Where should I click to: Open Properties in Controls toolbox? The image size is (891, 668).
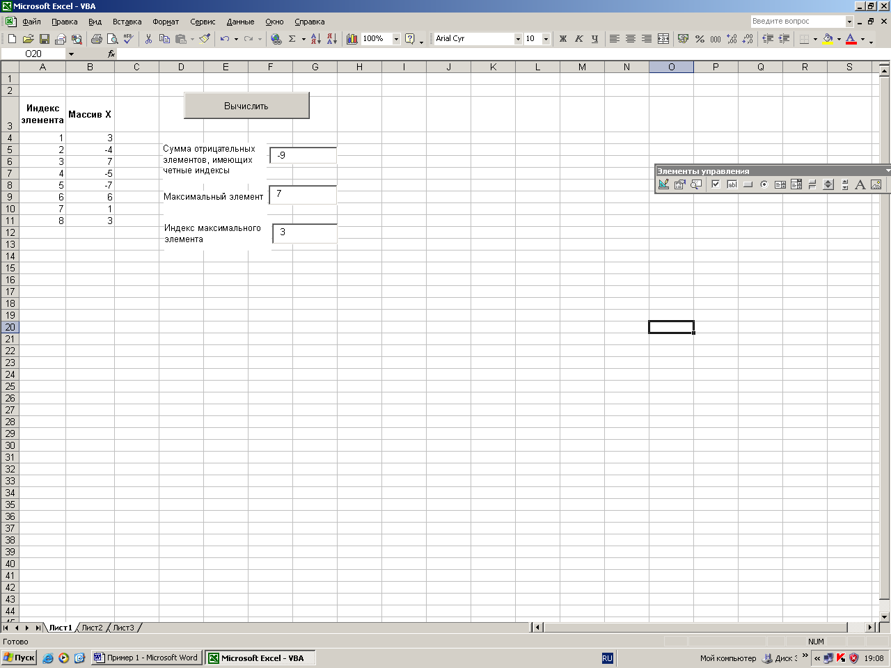pyautogui.click(x=679, y=184)
